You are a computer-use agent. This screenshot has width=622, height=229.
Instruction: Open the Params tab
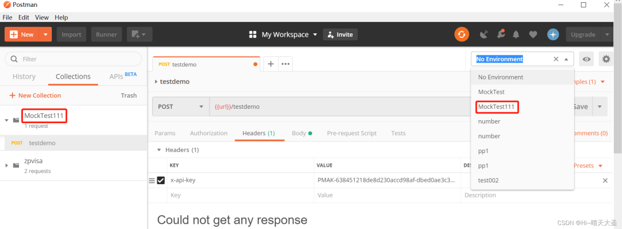[165, 133]
